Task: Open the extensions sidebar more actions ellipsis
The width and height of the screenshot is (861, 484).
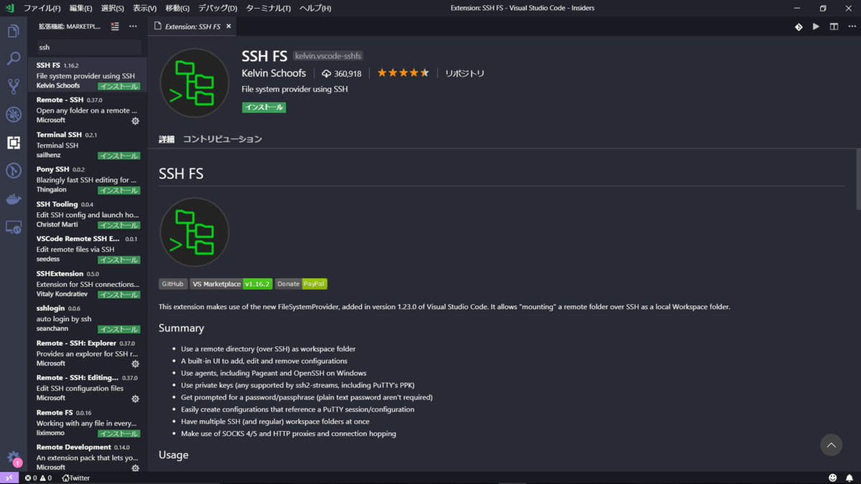Action: tap(133, 27)
